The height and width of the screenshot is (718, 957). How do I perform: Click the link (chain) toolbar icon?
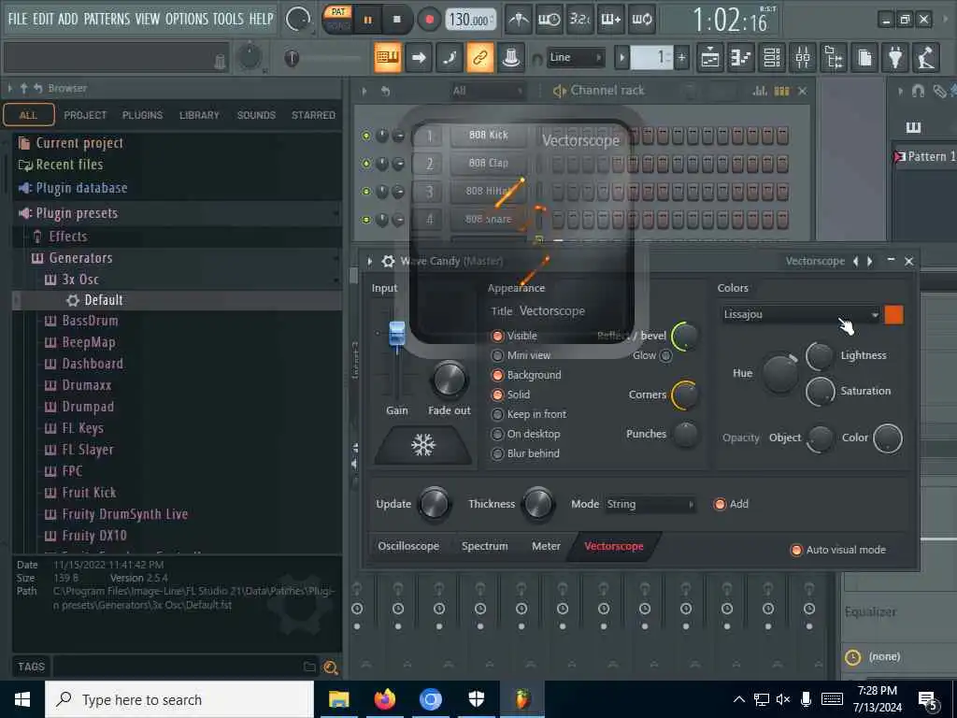[x=480, y=58]
